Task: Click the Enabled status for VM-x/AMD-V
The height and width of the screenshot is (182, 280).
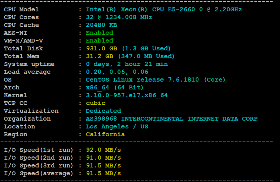Action: coord(99,41)
